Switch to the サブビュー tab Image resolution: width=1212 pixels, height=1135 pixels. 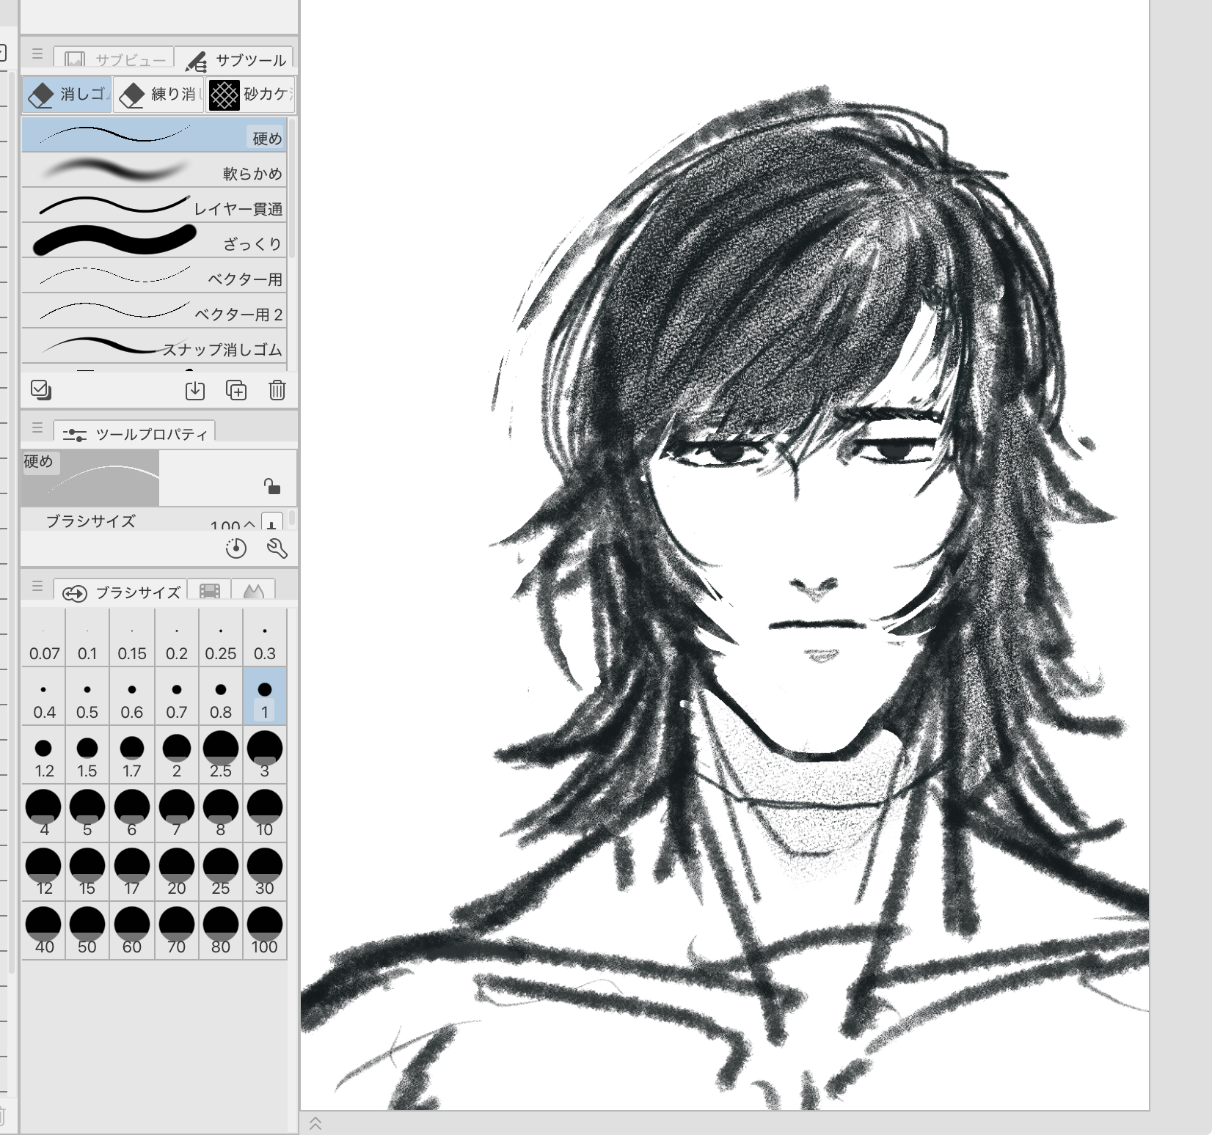coord(114,60)
